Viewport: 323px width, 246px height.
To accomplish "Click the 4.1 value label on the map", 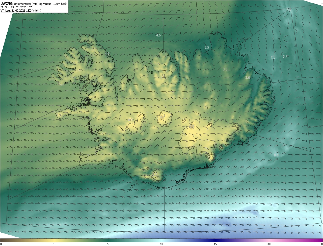I will pos(107,54).
